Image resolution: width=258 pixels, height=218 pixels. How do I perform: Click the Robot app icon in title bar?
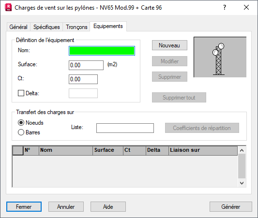click(x=8, y=8)
